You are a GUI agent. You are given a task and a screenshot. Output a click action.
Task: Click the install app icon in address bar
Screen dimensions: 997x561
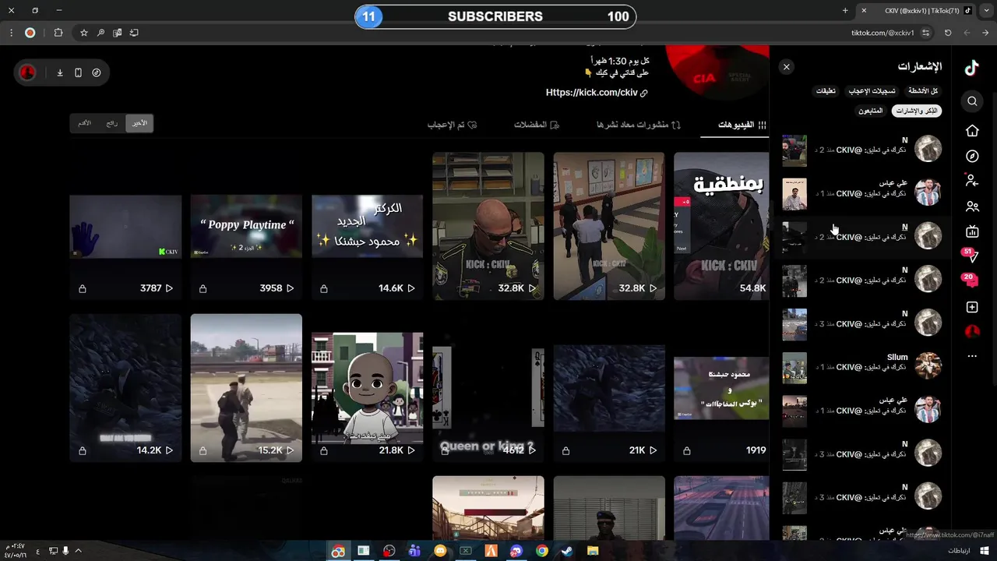[x=134, y=33]
